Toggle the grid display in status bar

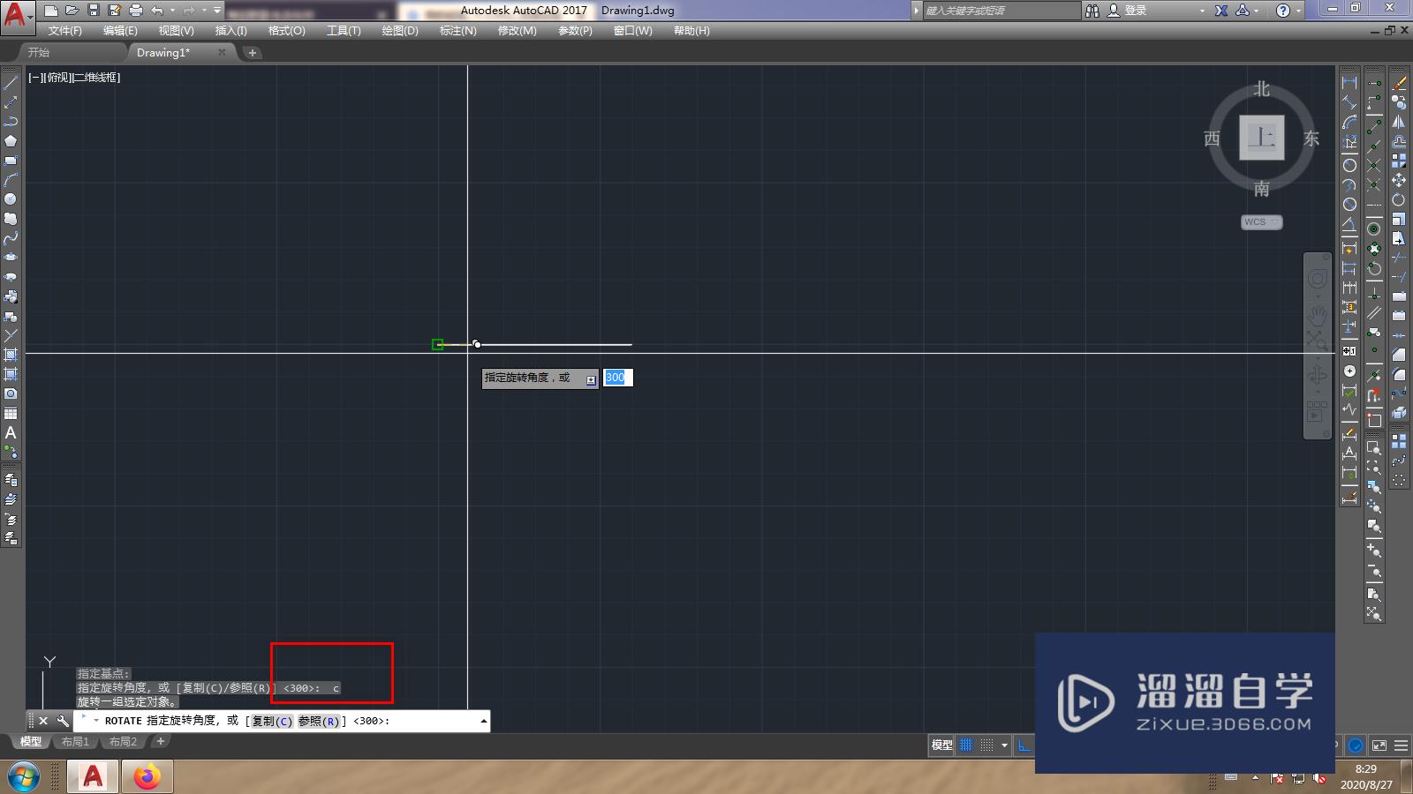click(x=966, y=745)
